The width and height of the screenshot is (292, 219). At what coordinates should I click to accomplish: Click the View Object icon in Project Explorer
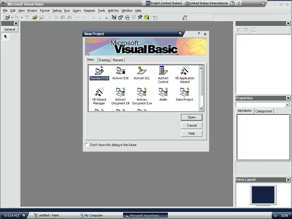click(x=246, y=30)
